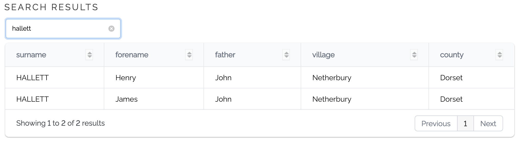Image resolution: width=521 pixels, height=142 pixels.
Task: Click Dorset county in Henry's row
Action: [x=451, y=78]
